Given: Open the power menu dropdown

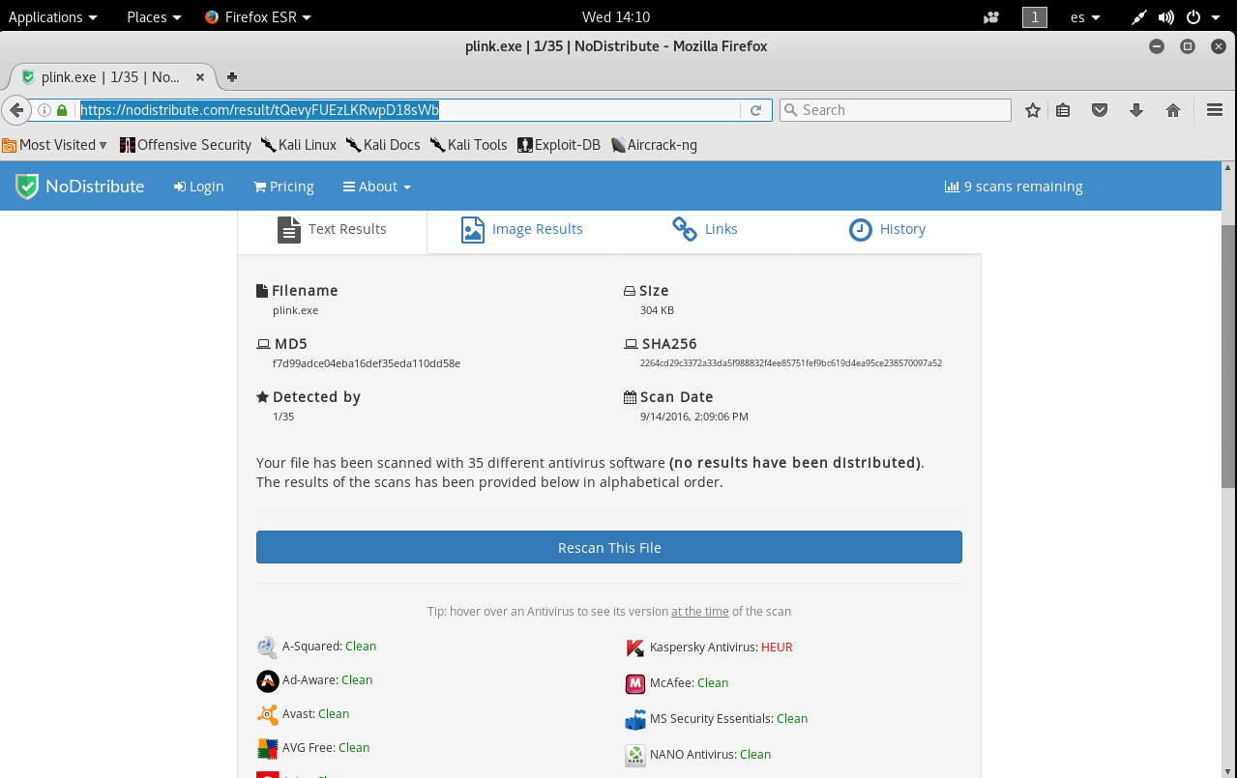Looking at the screenshot, I should pyautogui.click(x=1203, y=17).
